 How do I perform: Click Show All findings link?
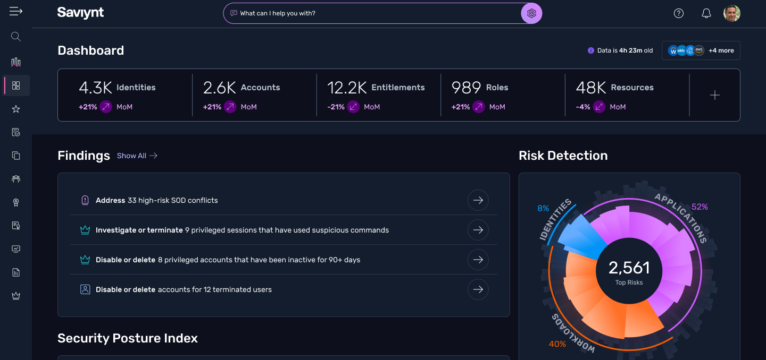coord(137,156)
